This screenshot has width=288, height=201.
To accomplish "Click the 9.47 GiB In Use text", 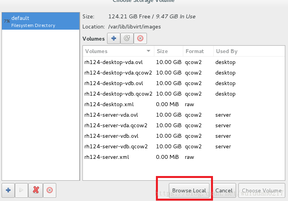I will 176,16.
